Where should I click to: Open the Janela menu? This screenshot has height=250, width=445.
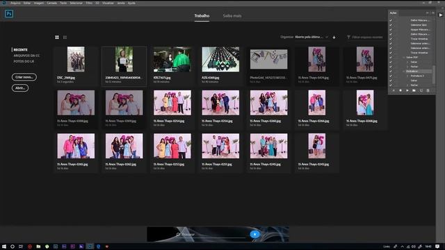121,3
